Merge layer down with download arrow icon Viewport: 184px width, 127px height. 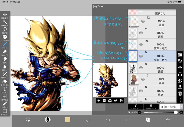click(180, 87)
